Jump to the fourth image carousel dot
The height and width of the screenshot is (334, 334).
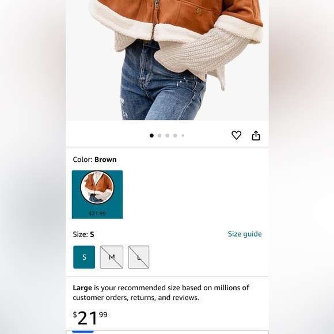coord(175,135)
